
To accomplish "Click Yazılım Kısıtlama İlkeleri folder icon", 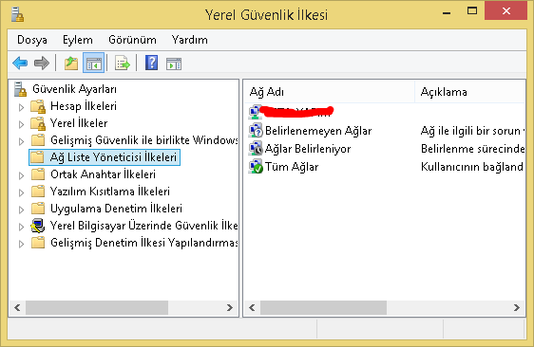I will [38, 191].
